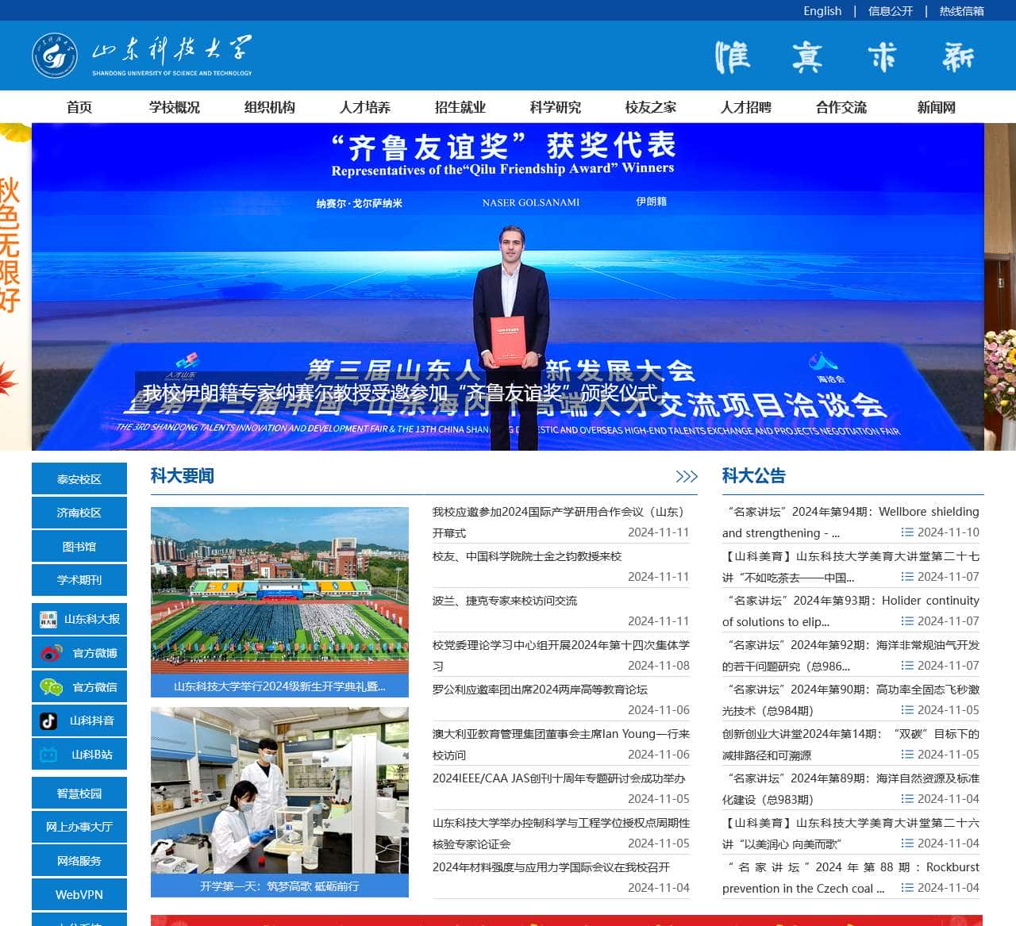Click the 图书馆 sidebar button
The width and height of the screenshot is (1016, 926).
coord(79,546)
